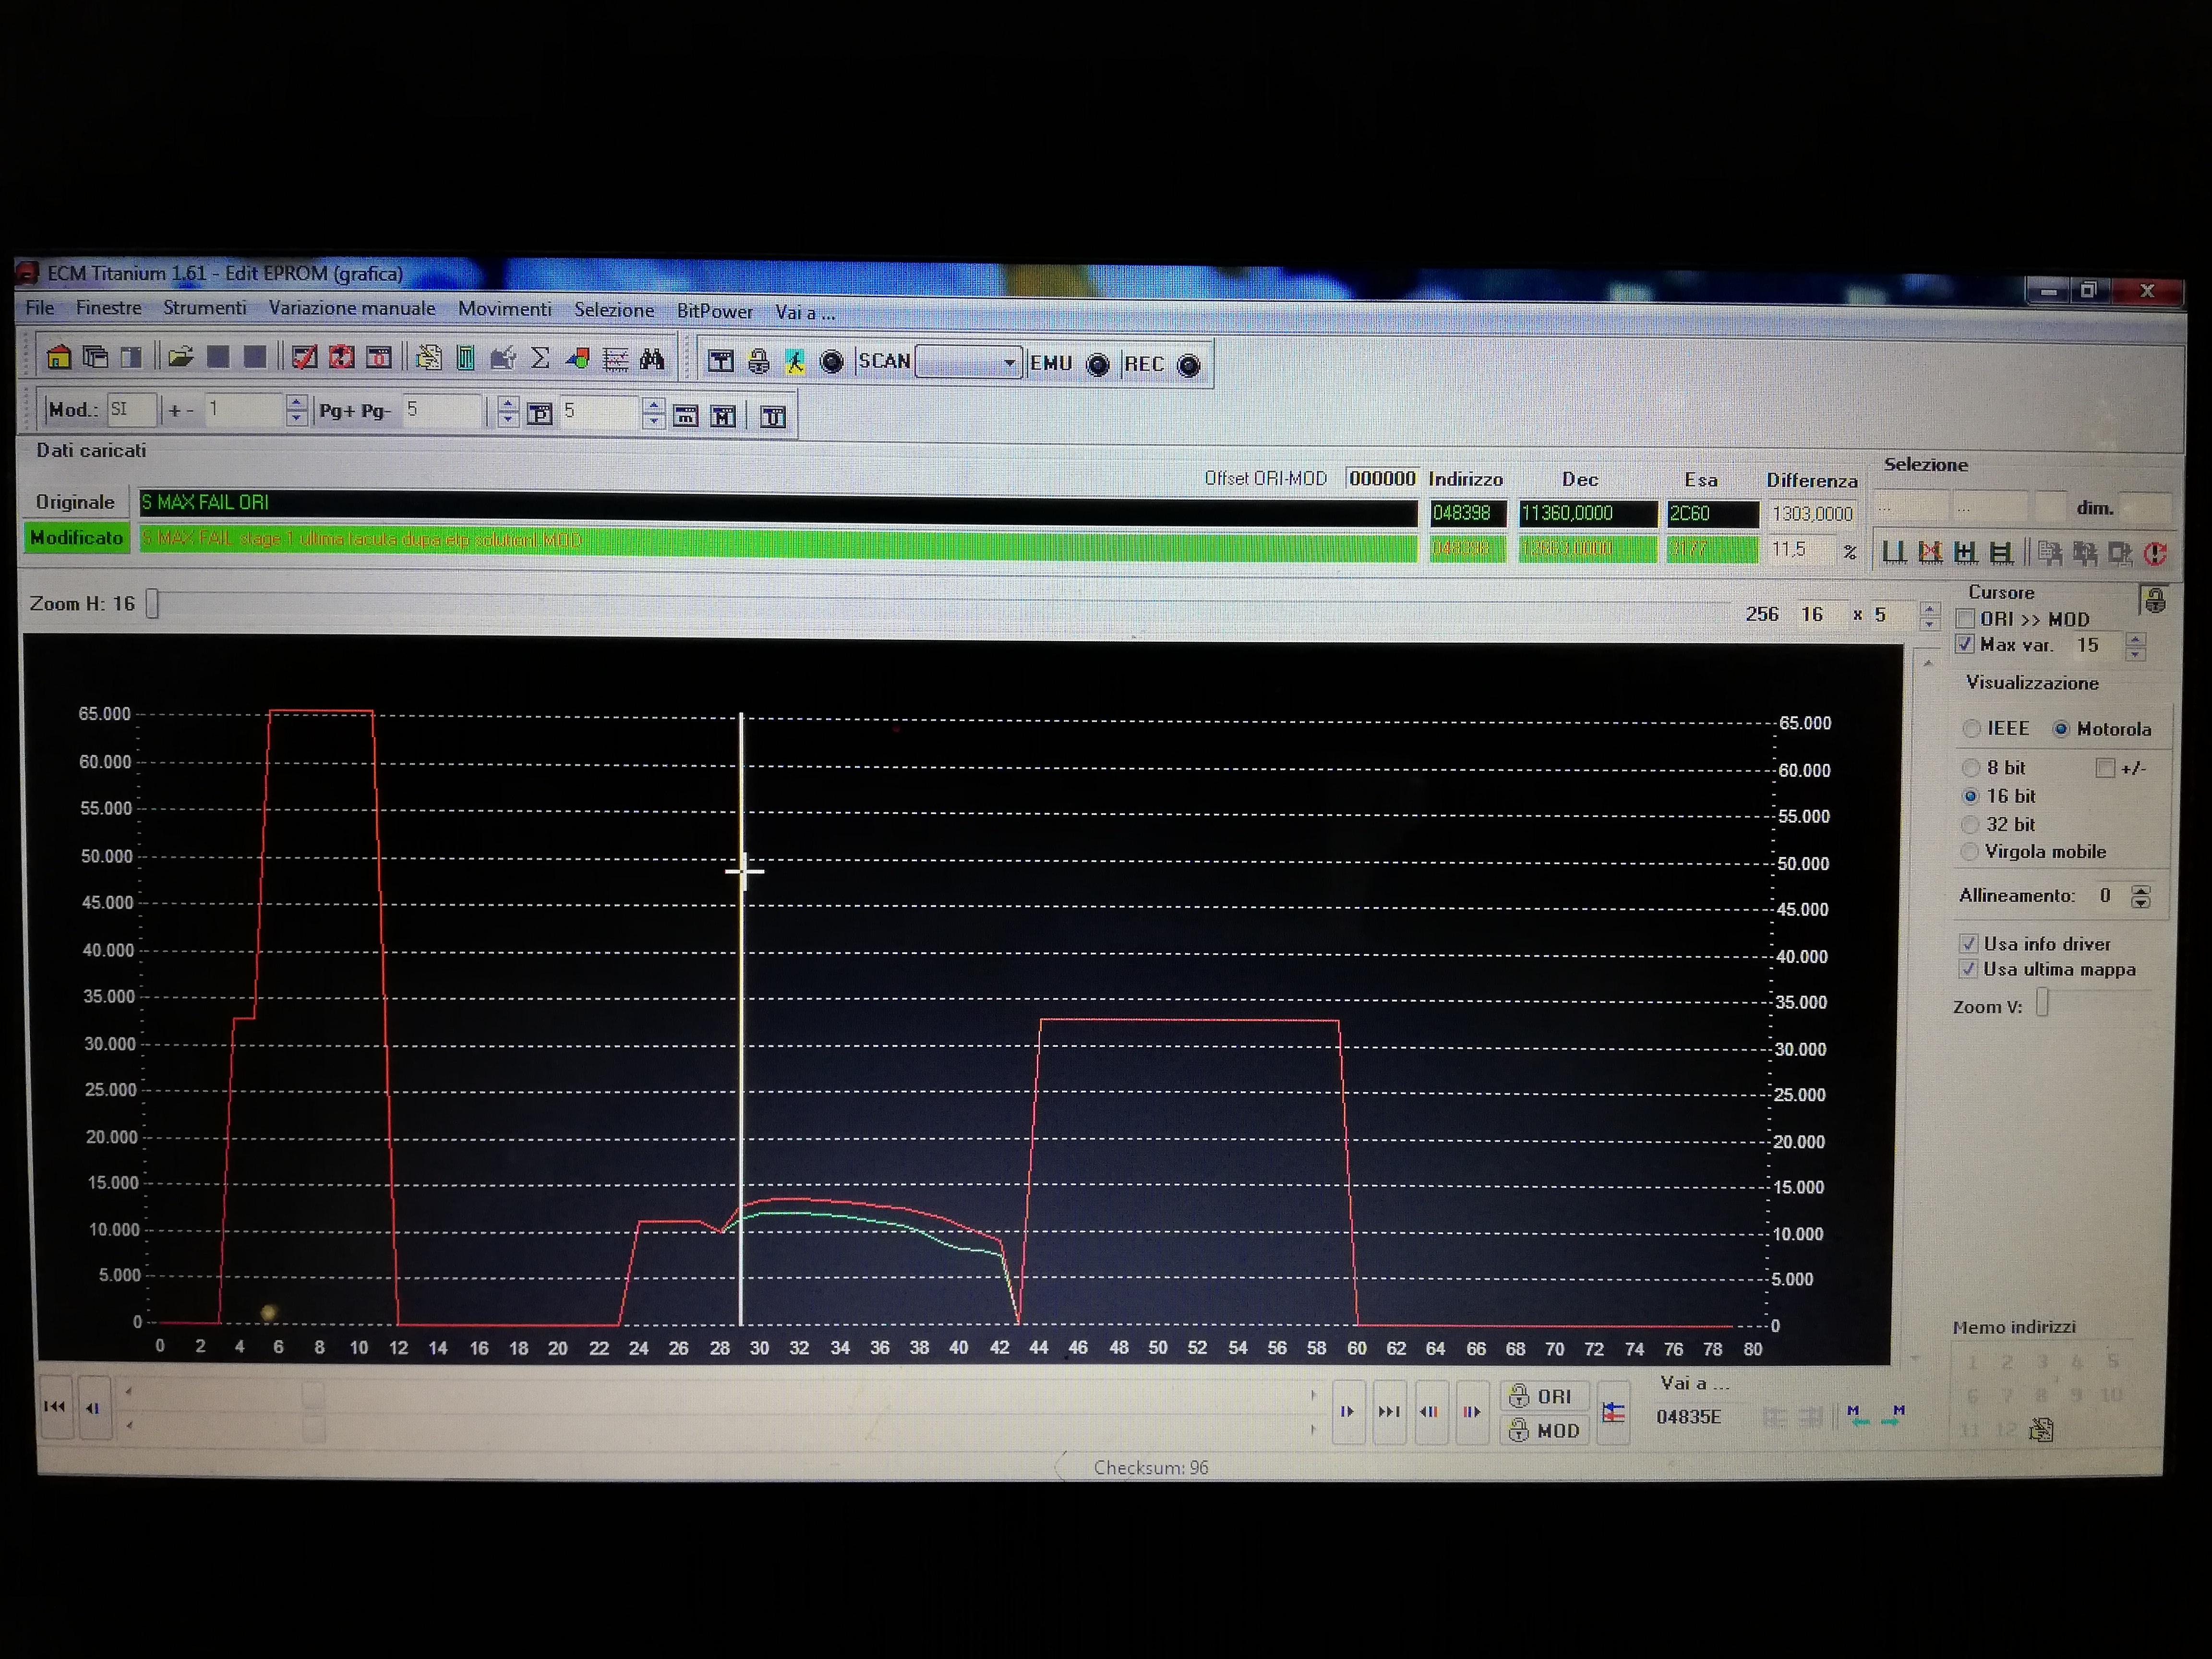Open the Finestre menu
The height and width of the screenshot is (1659, 2212).
(x=109, y=308)
